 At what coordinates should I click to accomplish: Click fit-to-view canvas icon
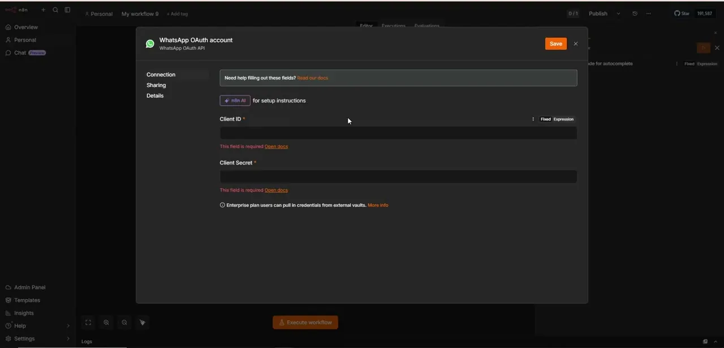(88, 323)
